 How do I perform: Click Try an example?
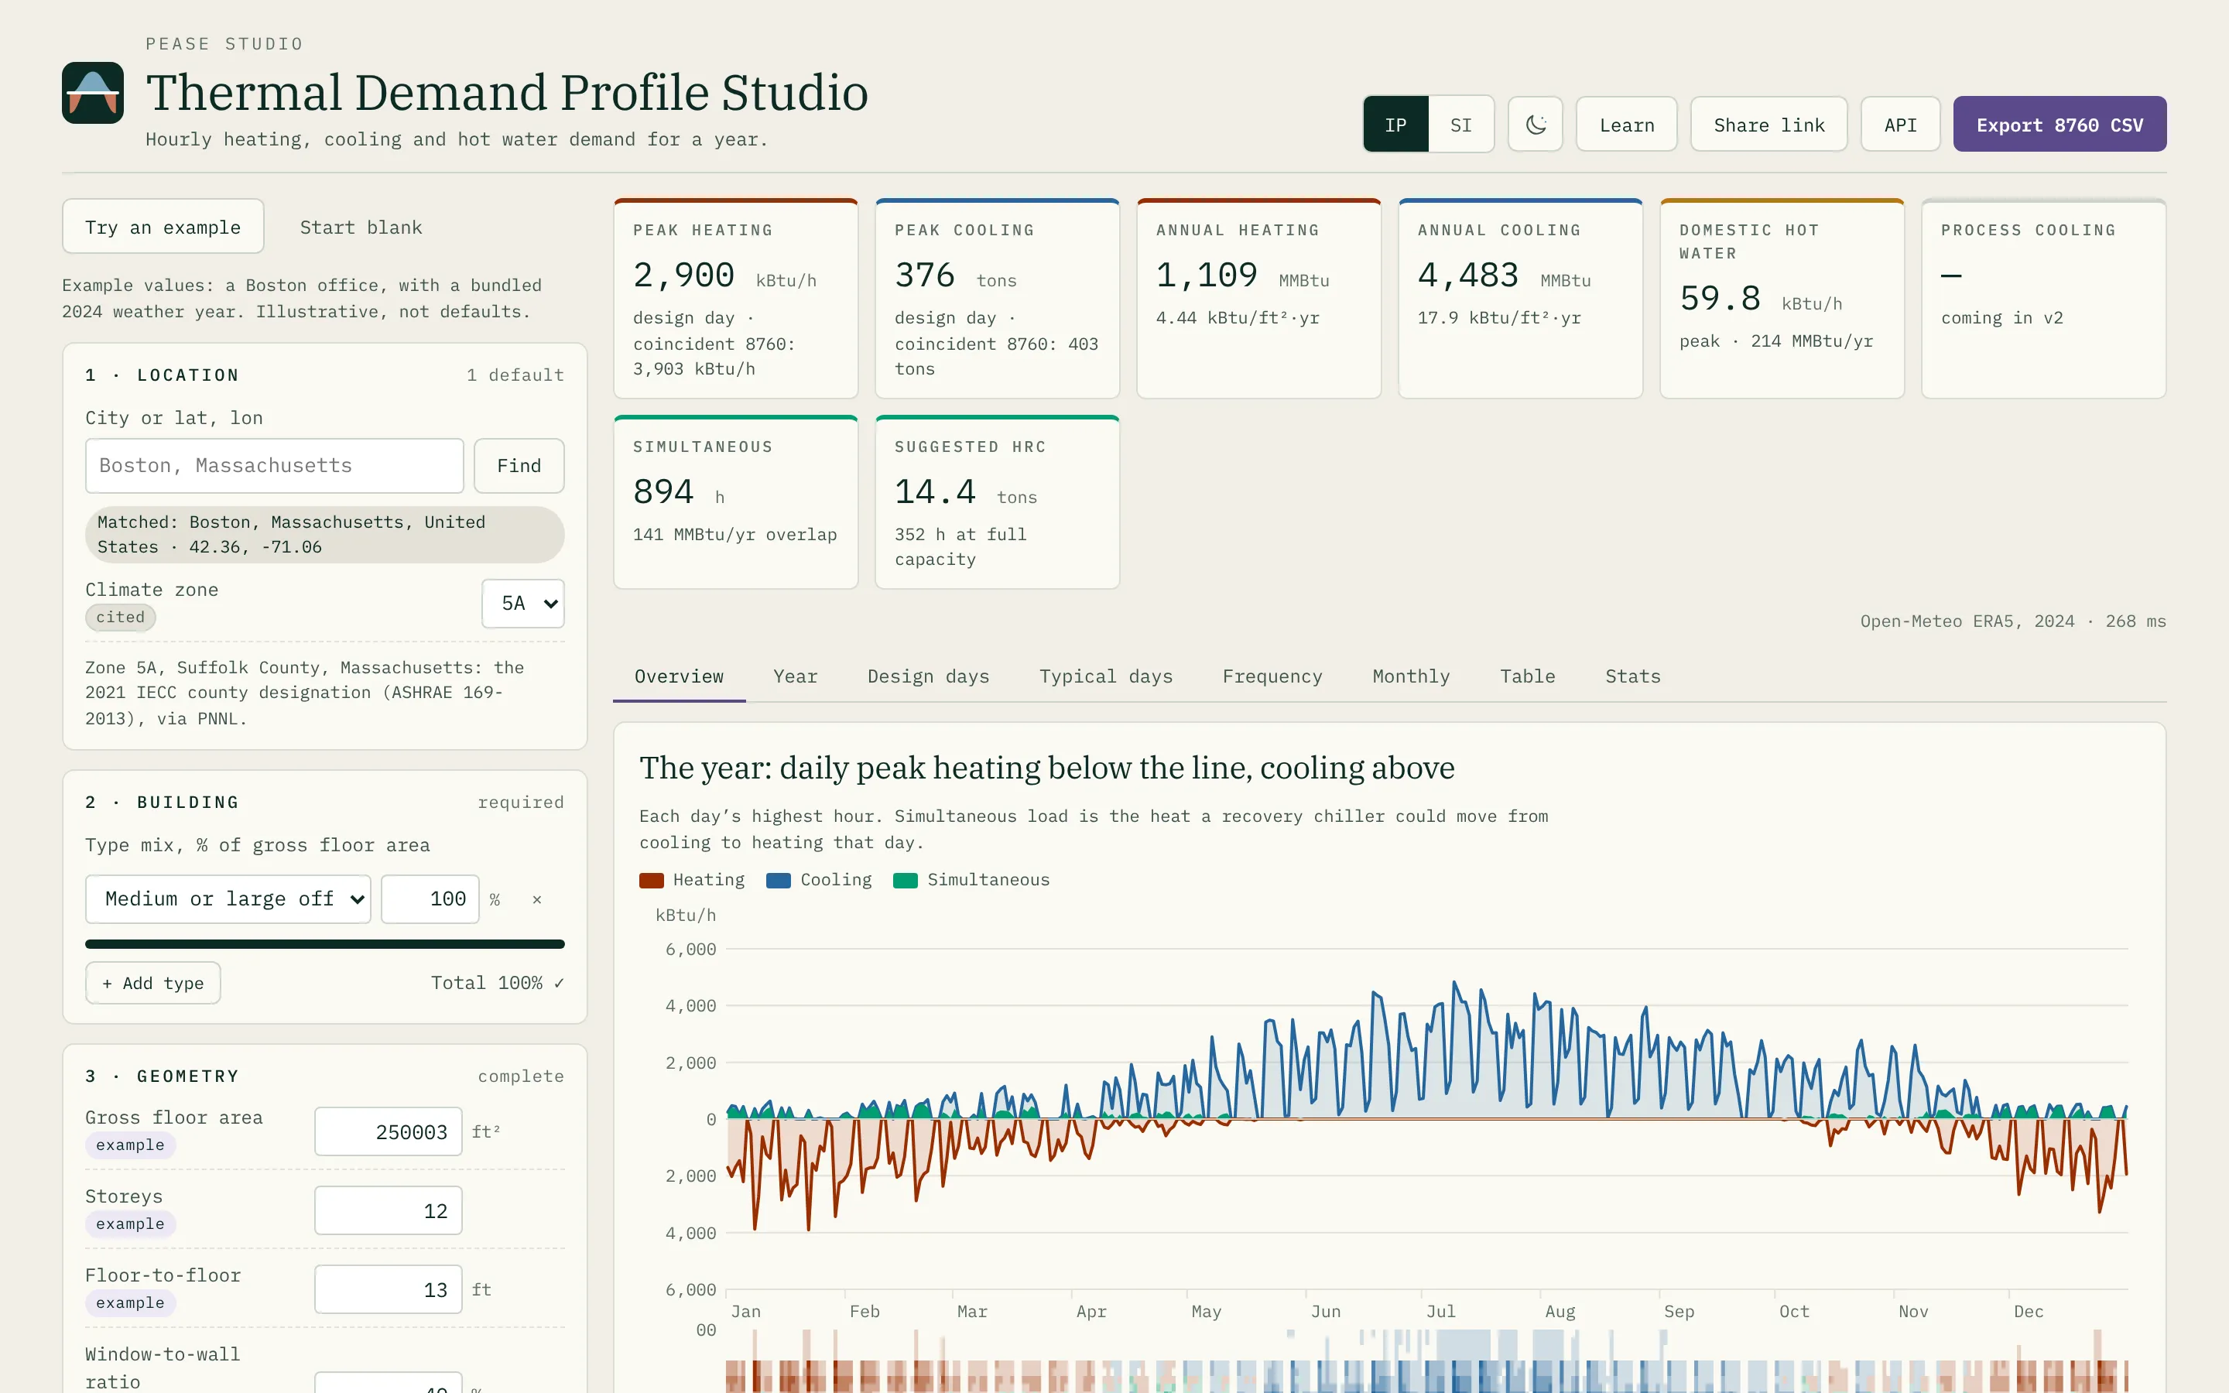[163, 227]
